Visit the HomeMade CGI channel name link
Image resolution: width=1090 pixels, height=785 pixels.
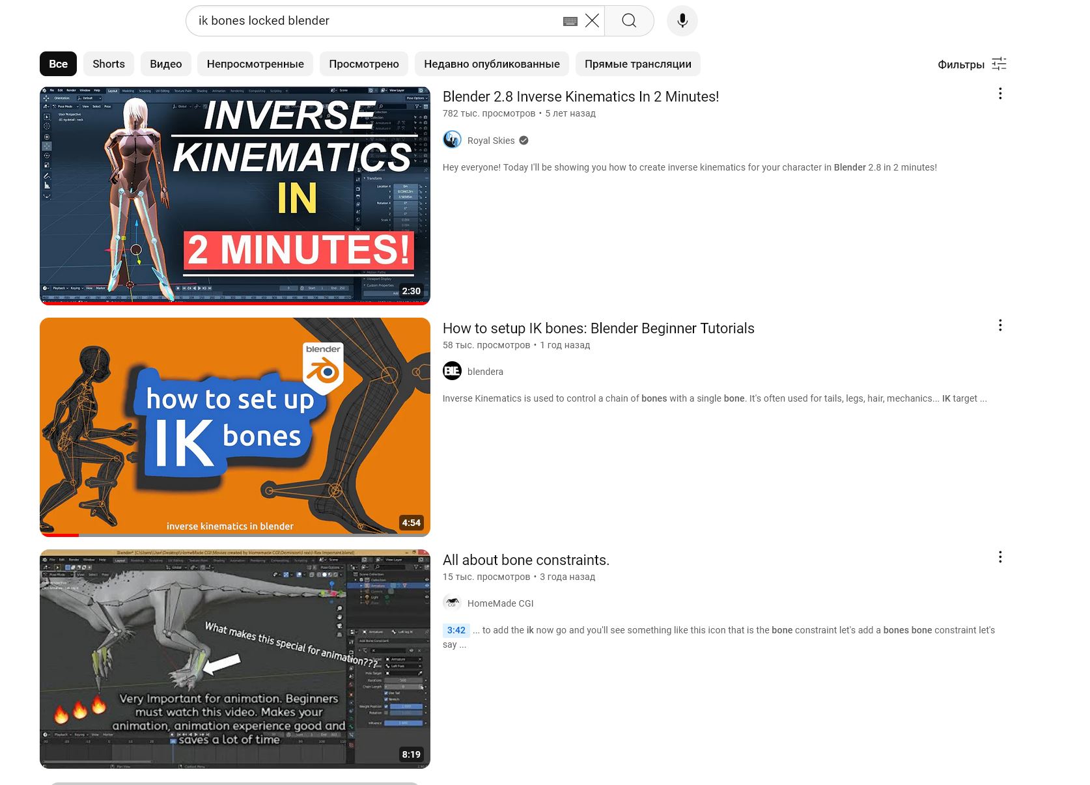tap(500, 603)
